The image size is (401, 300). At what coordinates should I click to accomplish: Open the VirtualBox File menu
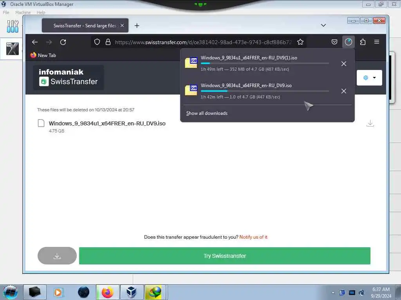coord(6,12)
